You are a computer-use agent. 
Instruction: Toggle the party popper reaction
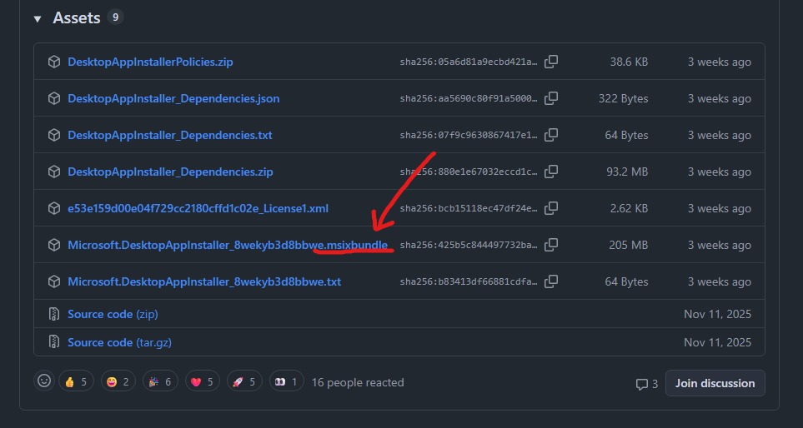[x=160, y=381]
